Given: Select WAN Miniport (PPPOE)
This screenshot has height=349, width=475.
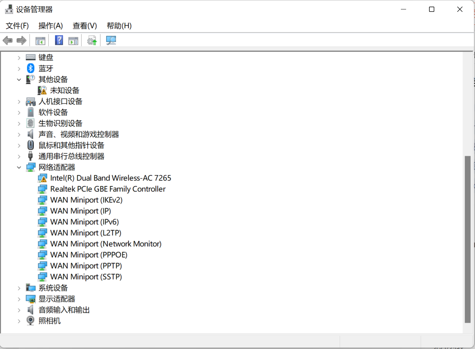Looking at the screenshot, I should 89,255.
